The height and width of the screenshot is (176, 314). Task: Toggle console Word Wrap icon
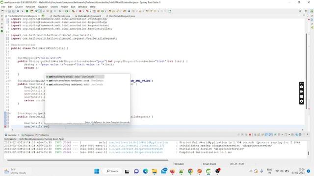point(262,135)
